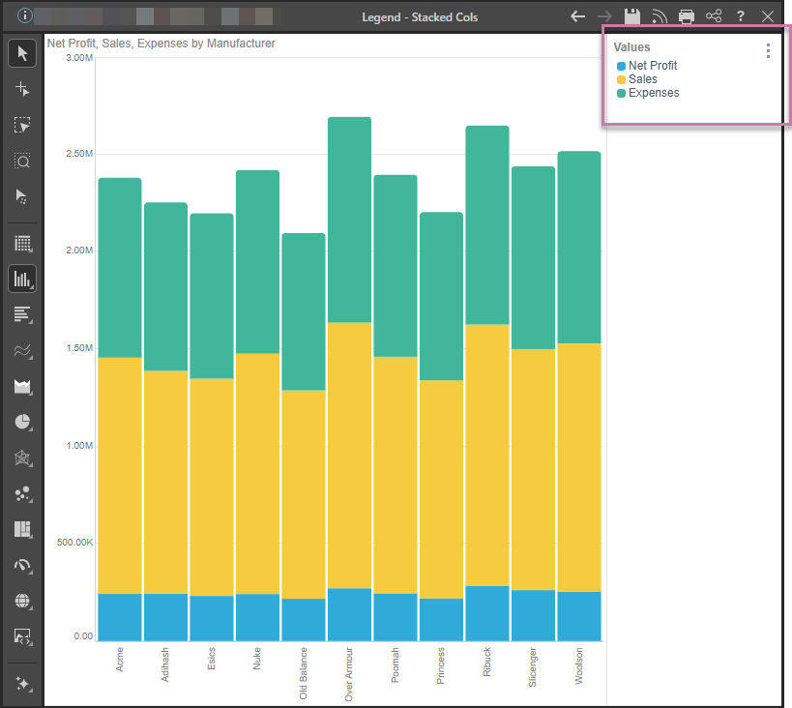The image size is (792, 708).
Task: Click the yellow Sales color swatch
Action: pyautogui.click(x=621, y=79)
